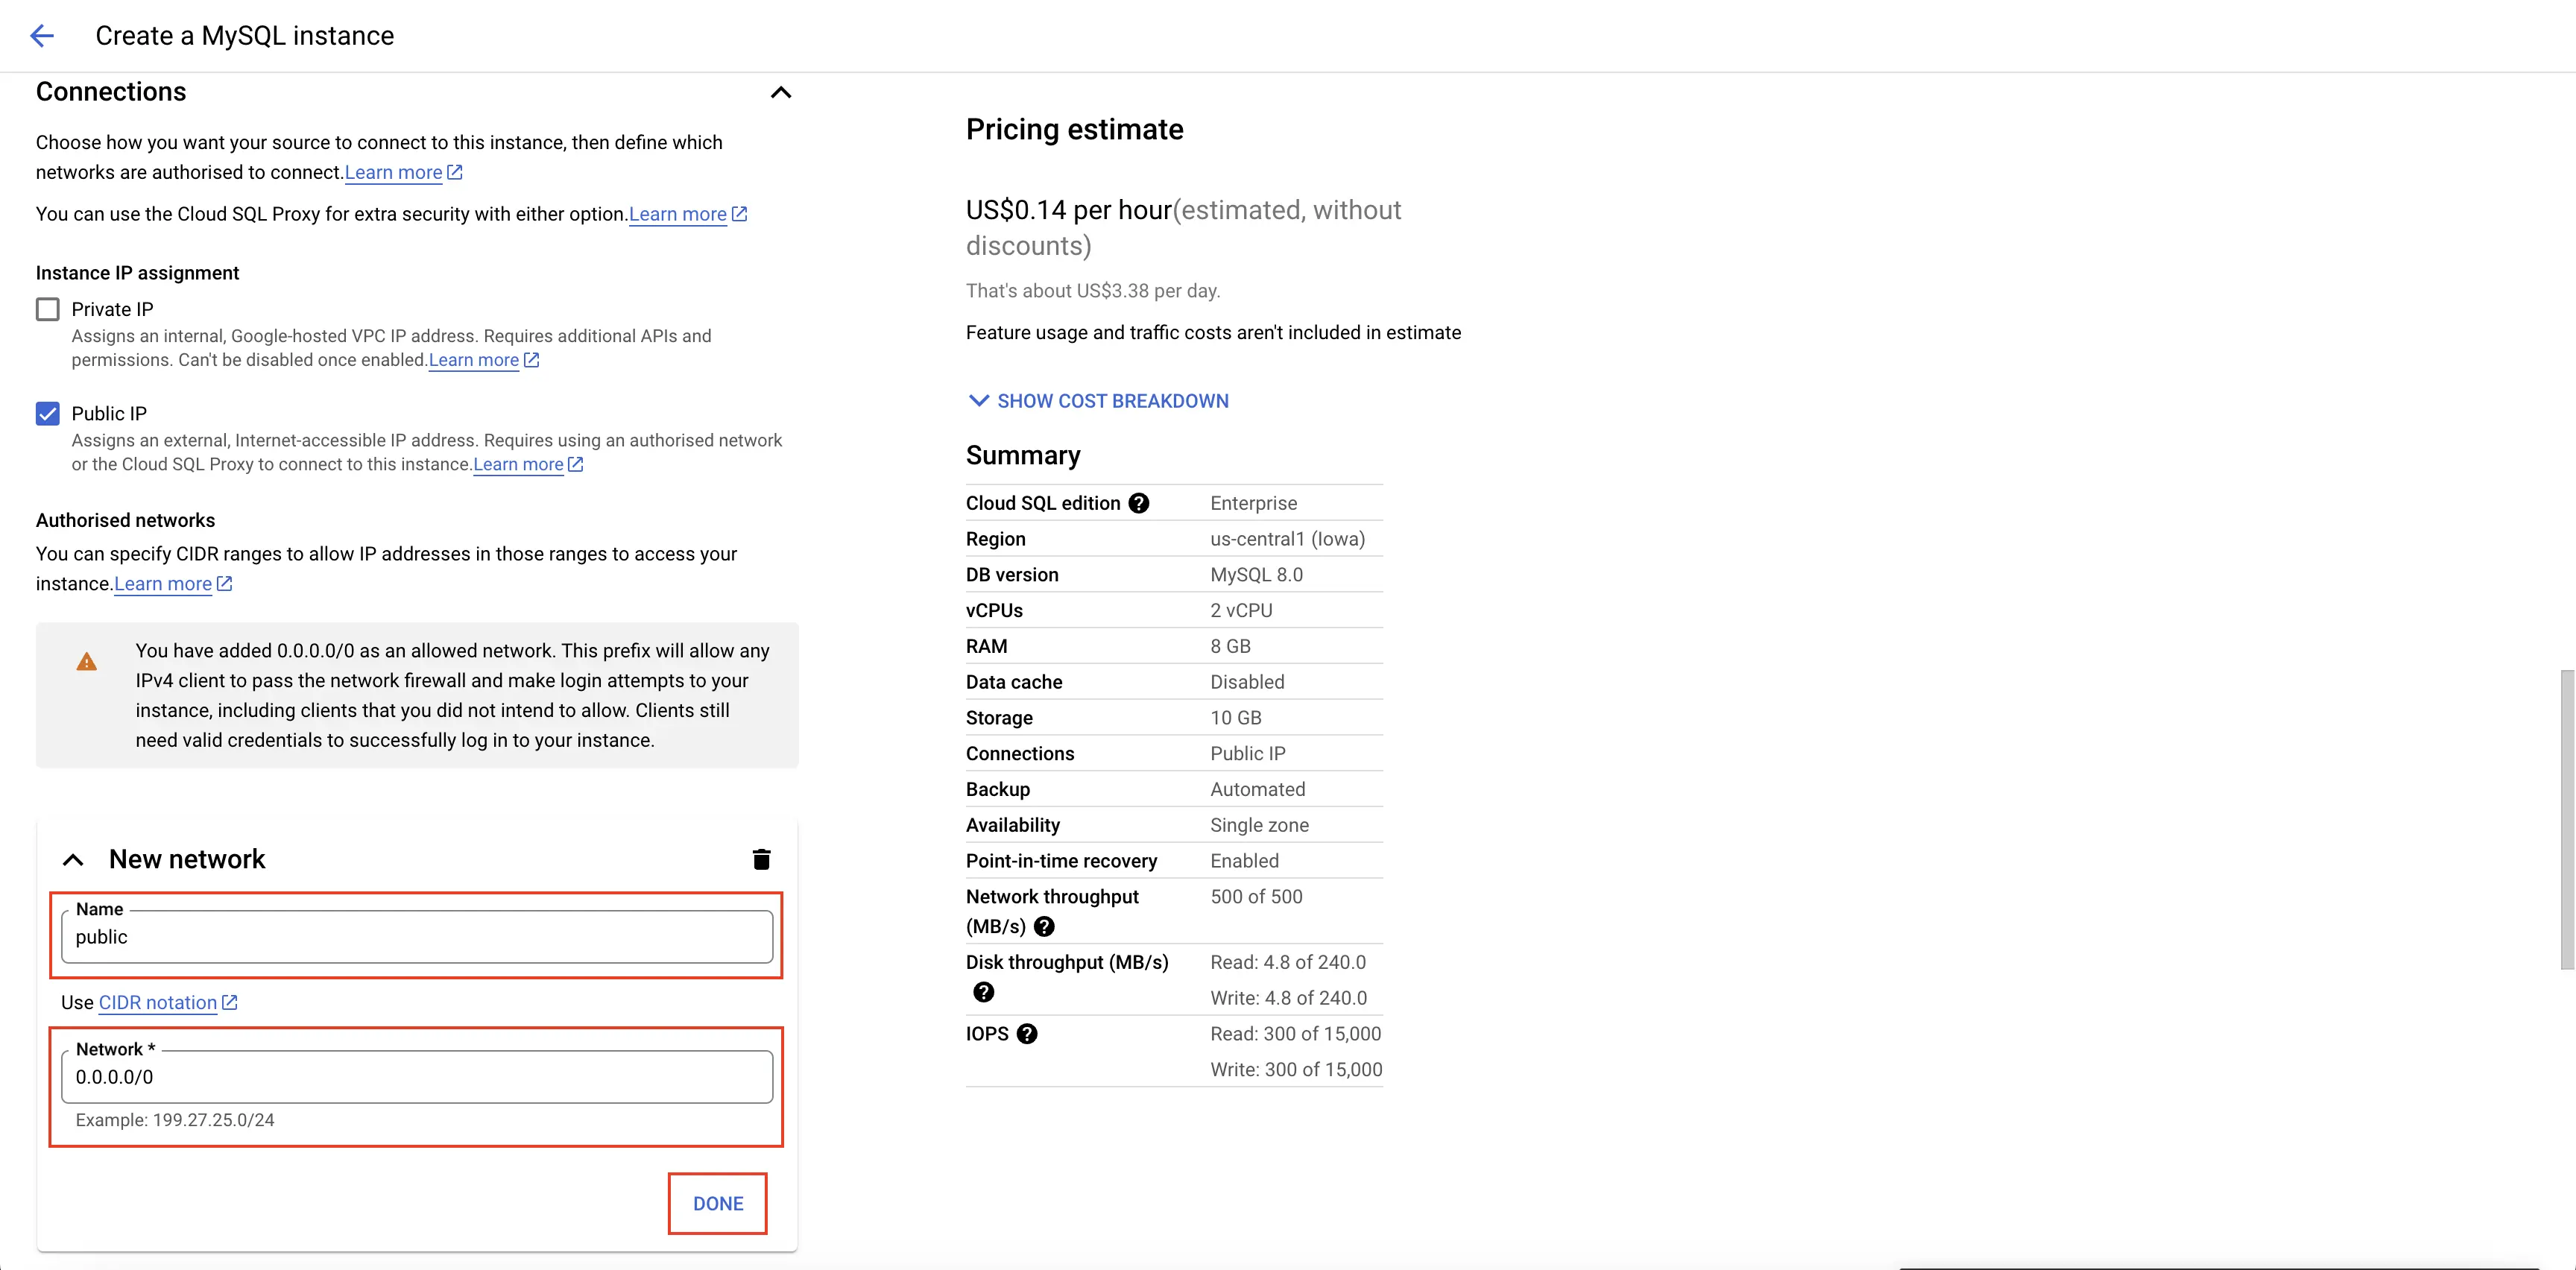
Task: Click the '2 vCPU' summary value
Action: pos(1241,610)
